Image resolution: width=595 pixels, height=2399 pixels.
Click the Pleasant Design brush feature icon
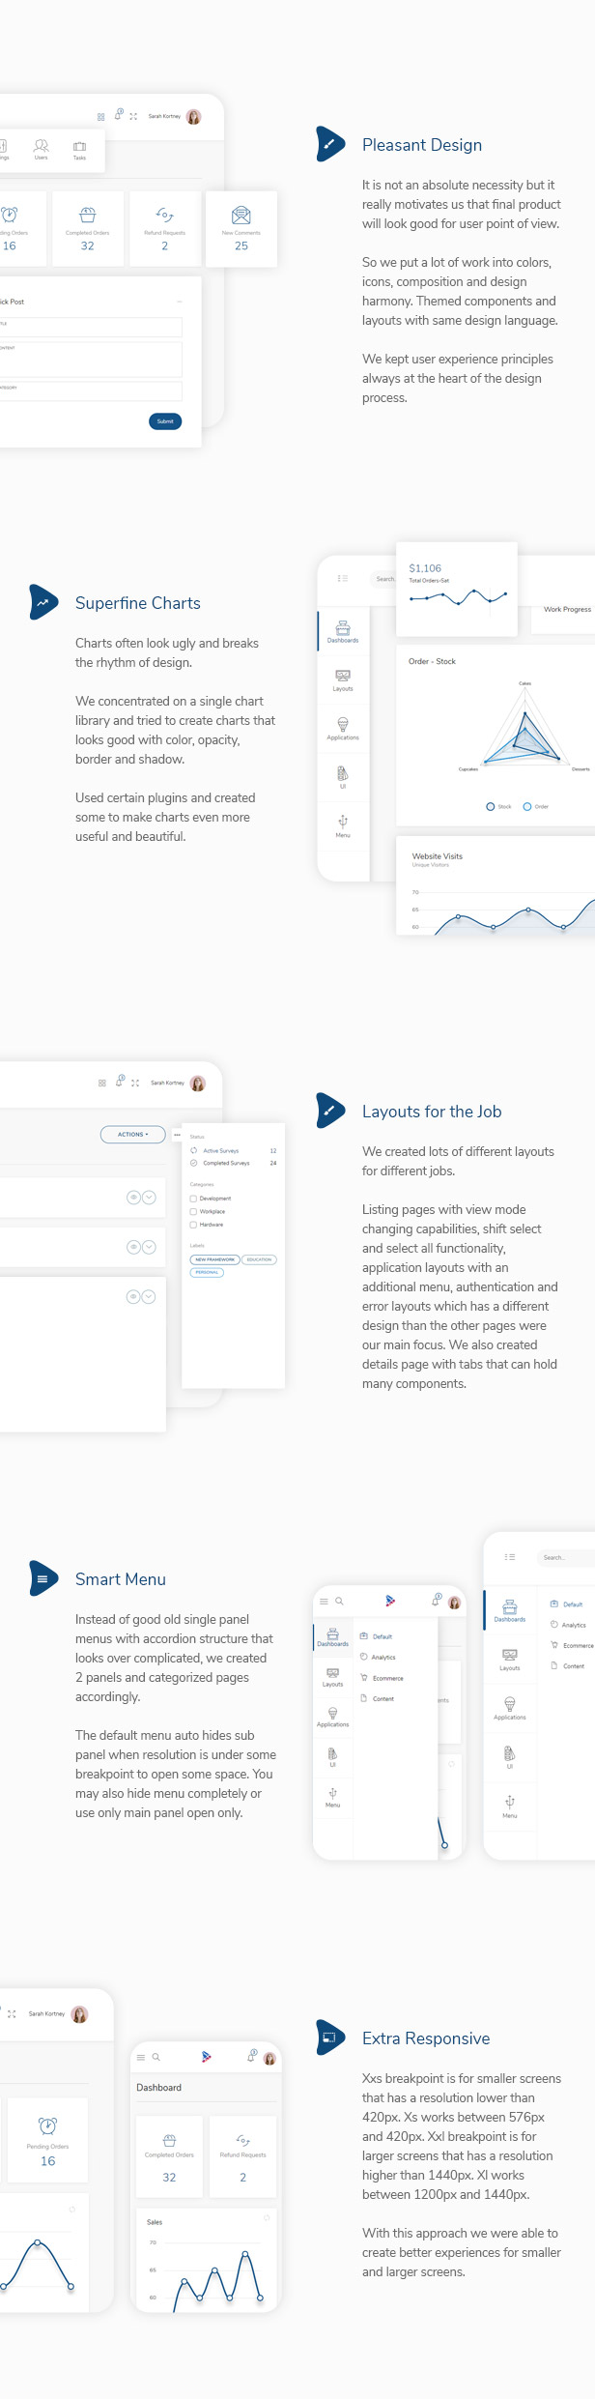tap(330, 144)
